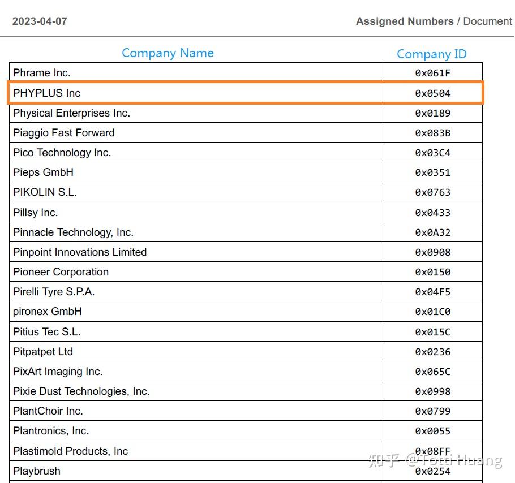
Task: Select the ID value 0x03C4
Action: tap(432, 153)
